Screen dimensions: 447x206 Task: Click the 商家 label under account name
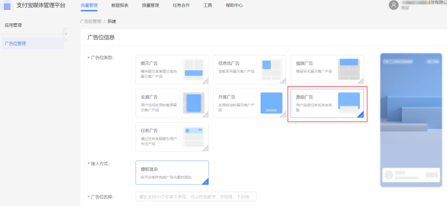click(x=405, y=8)
